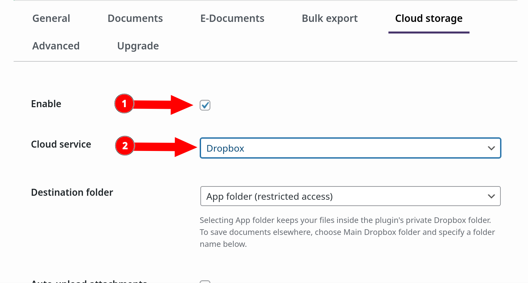
Task: Switch to the General tab
Action: (51, 18)
